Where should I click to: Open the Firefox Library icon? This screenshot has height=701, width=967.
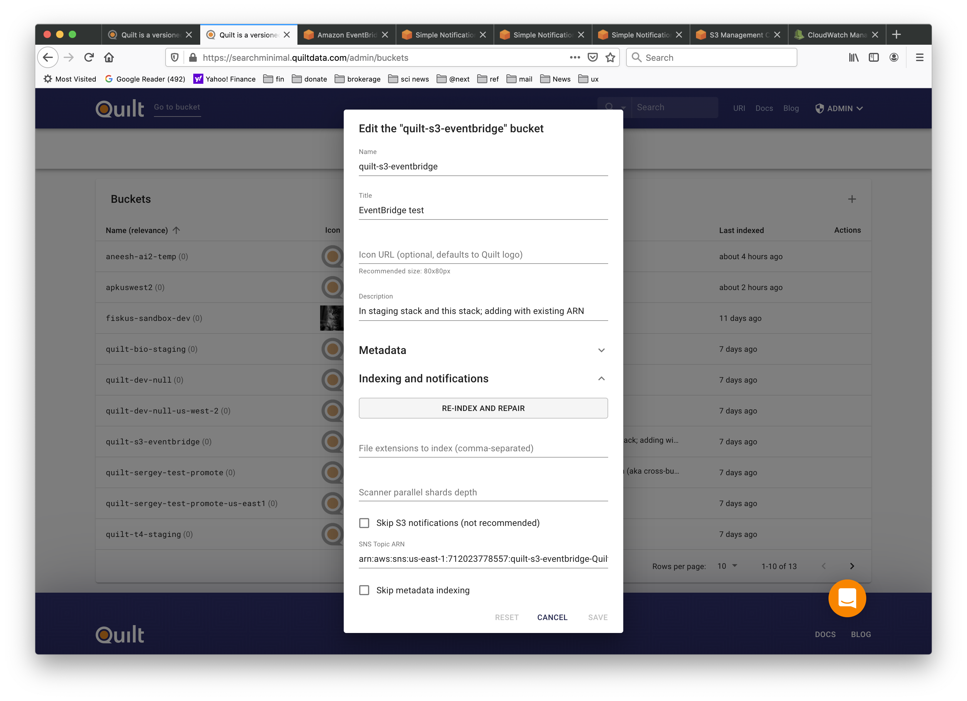(x=854, y=58)
